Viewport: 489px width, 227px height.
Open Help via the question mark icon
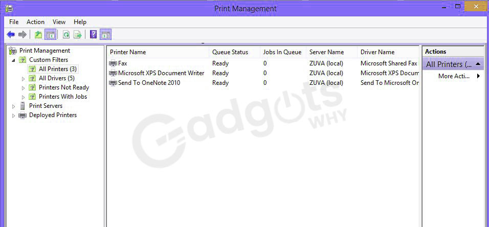pos(93,34)
